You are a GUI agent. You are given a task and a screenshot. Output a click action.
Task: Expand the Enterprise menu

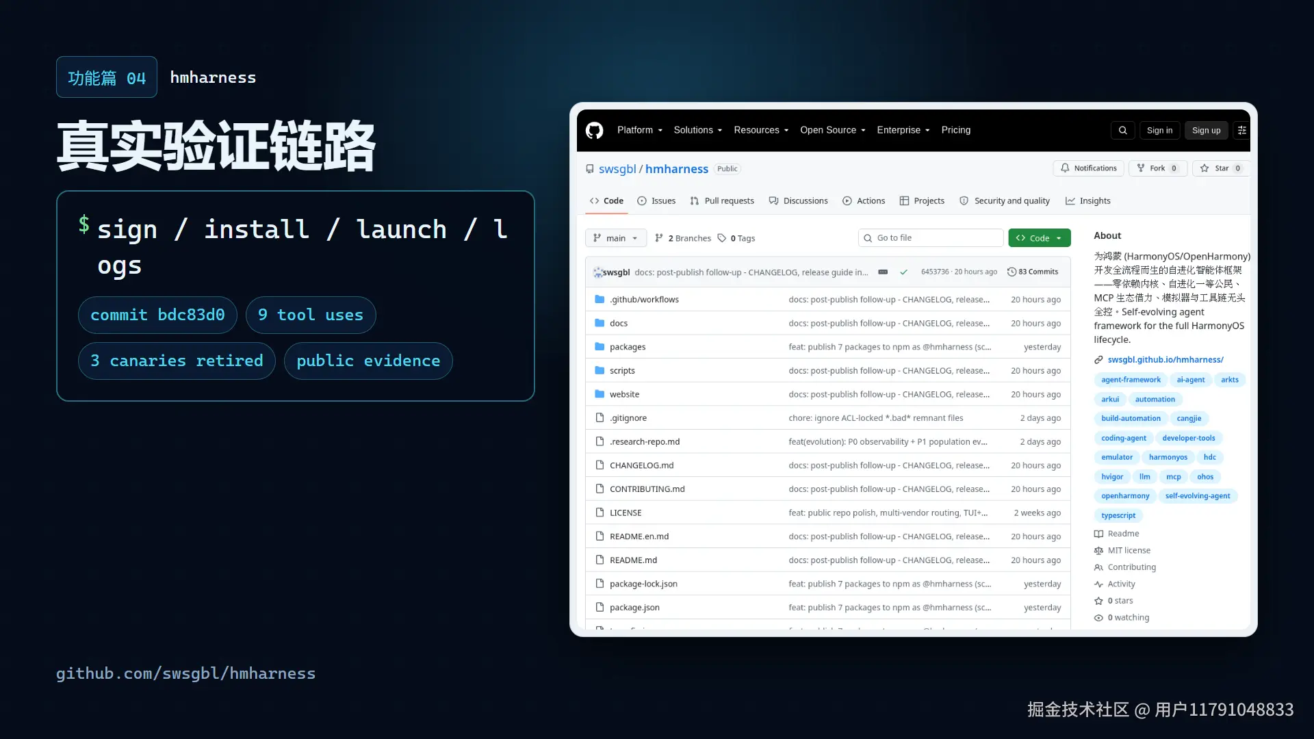tap(903, 130)
